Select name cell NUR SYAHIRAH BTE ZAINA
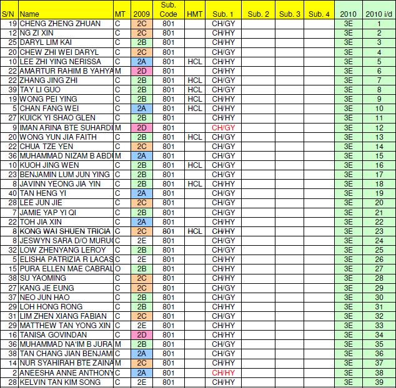Image resolution: width=396 pixels, height=388 pixels. click(66, 363)
